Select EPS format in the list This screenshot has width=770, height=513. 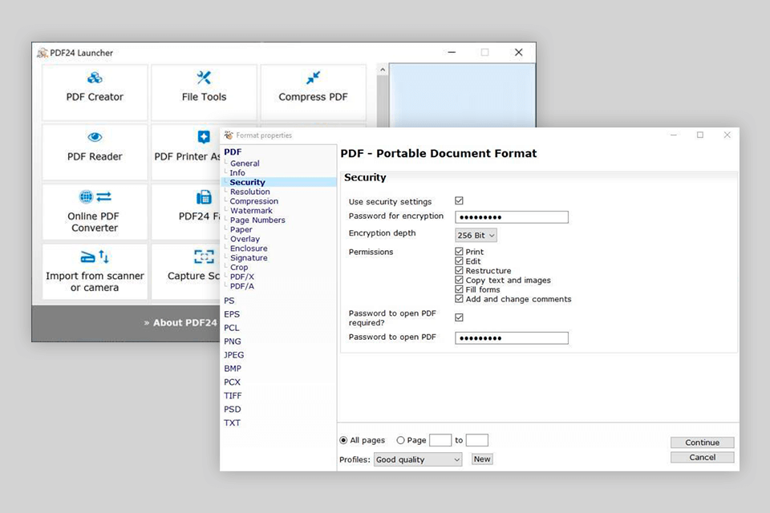pyautogui.click(x=232, y=314)
